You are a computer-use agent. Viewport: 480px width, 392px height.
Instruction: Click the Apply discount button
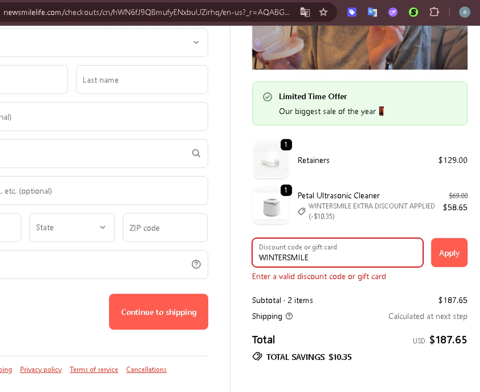coord(449,252)
